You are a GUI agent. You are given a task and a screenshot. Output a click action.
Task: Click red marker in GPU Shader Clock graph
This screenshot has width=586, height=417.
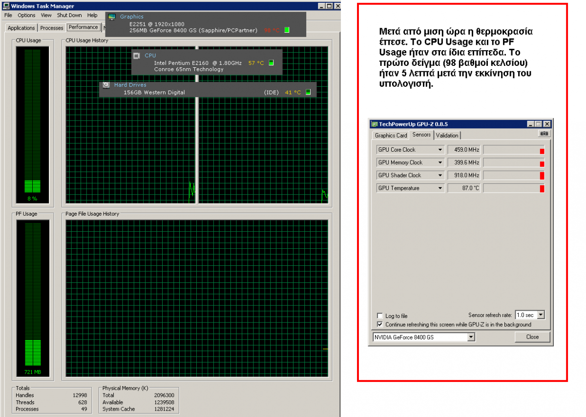(542, 176)
